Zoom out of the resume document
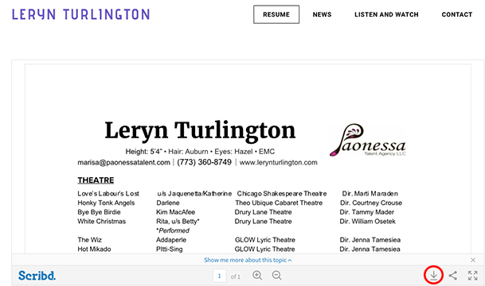 [277, 275]
